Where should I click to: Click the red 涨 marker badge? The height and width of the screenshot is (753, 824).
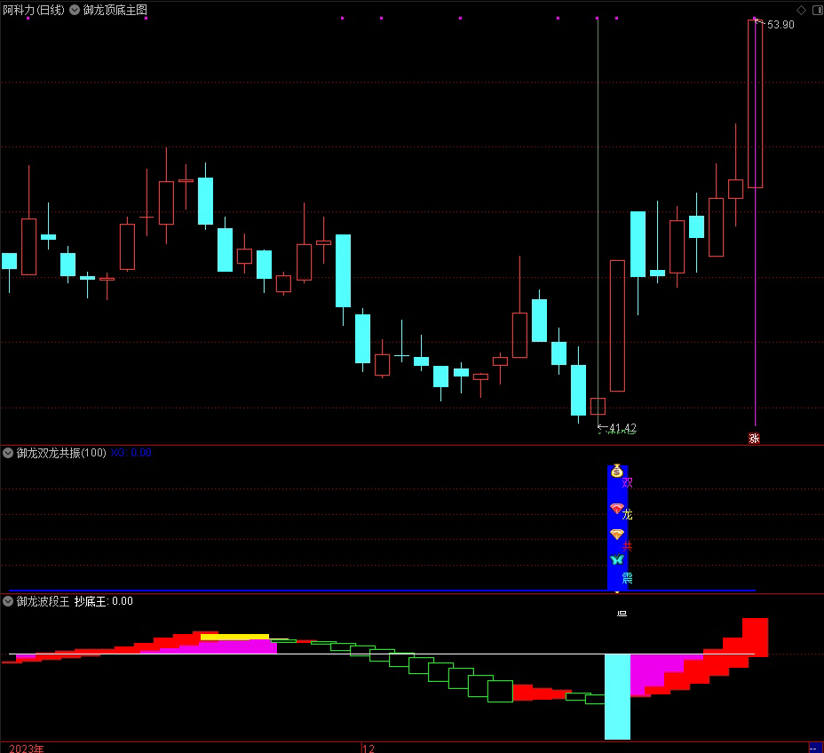(754, 438)
